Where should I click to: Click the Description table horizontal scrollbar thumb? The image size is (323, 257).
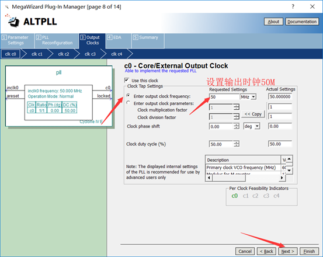coord(229,178)
